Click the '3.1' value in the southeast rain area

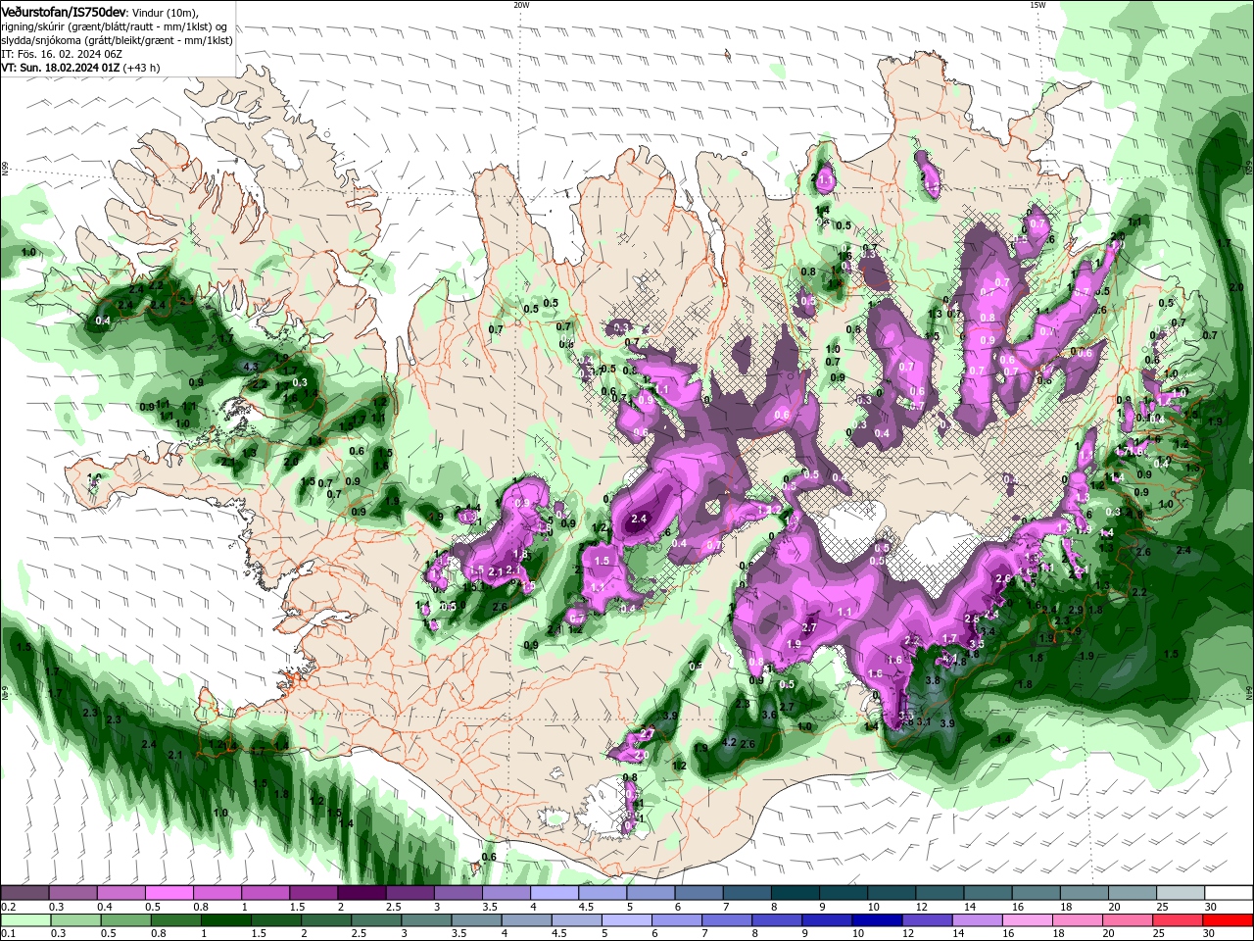pyautogui.click(x=923, y=720)
